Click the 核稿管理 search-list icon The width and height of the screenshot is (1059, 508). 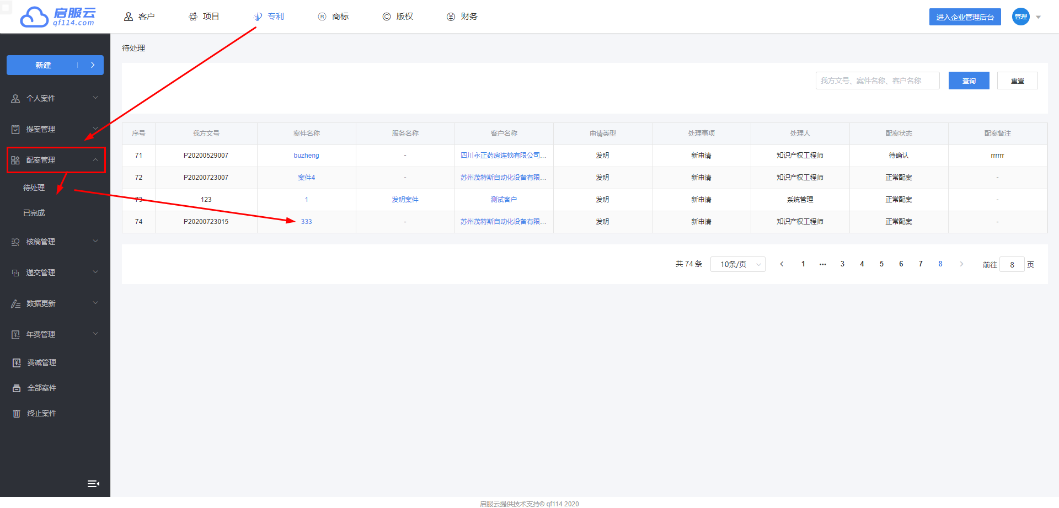click(x=15, y=242)
